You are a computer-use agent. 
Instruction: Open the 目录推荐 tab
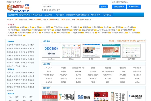[46, 88]
